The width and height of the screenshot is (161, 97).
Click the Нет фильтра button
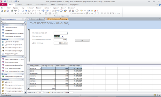[57, 92]
